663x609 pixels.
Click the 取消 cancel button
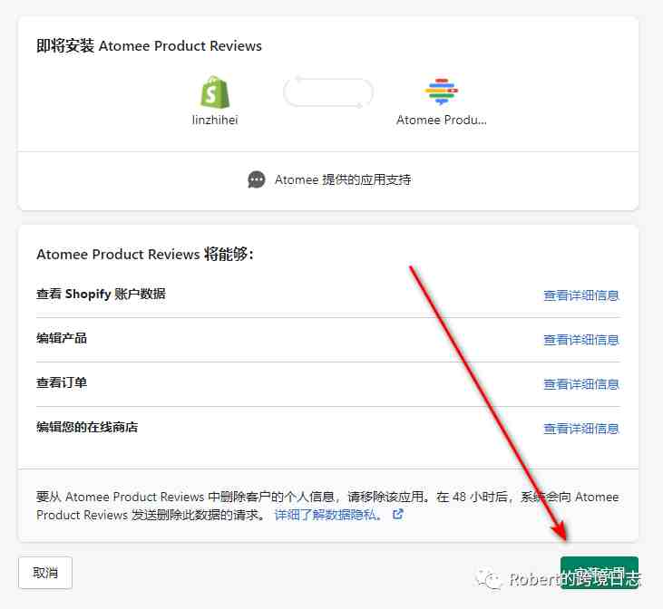[45, 573]
